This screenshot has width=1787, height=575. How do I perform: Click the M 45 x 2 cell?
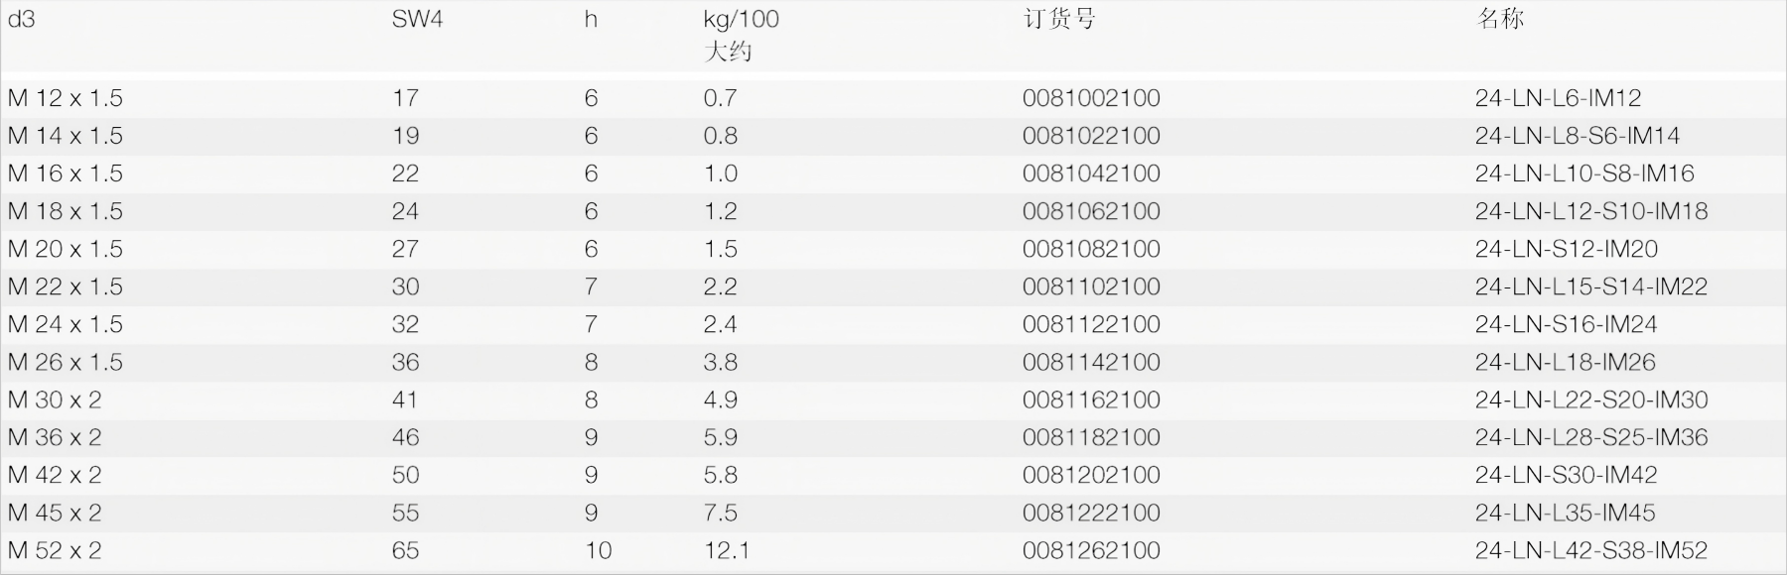click(55, 513)
